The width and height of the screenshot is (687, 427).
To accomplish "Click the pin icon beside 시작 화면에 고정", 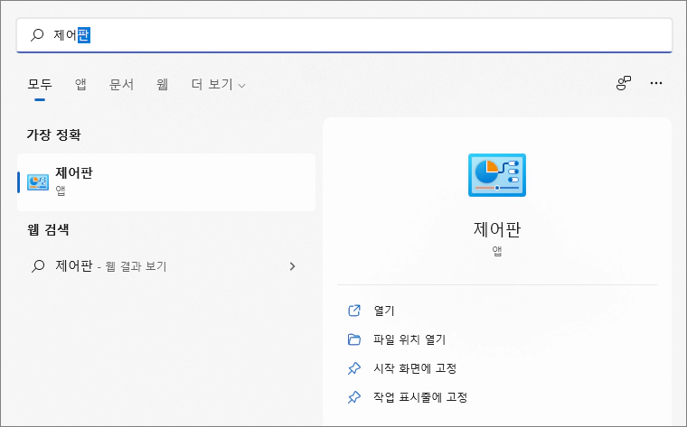I will tap(354, 368).
